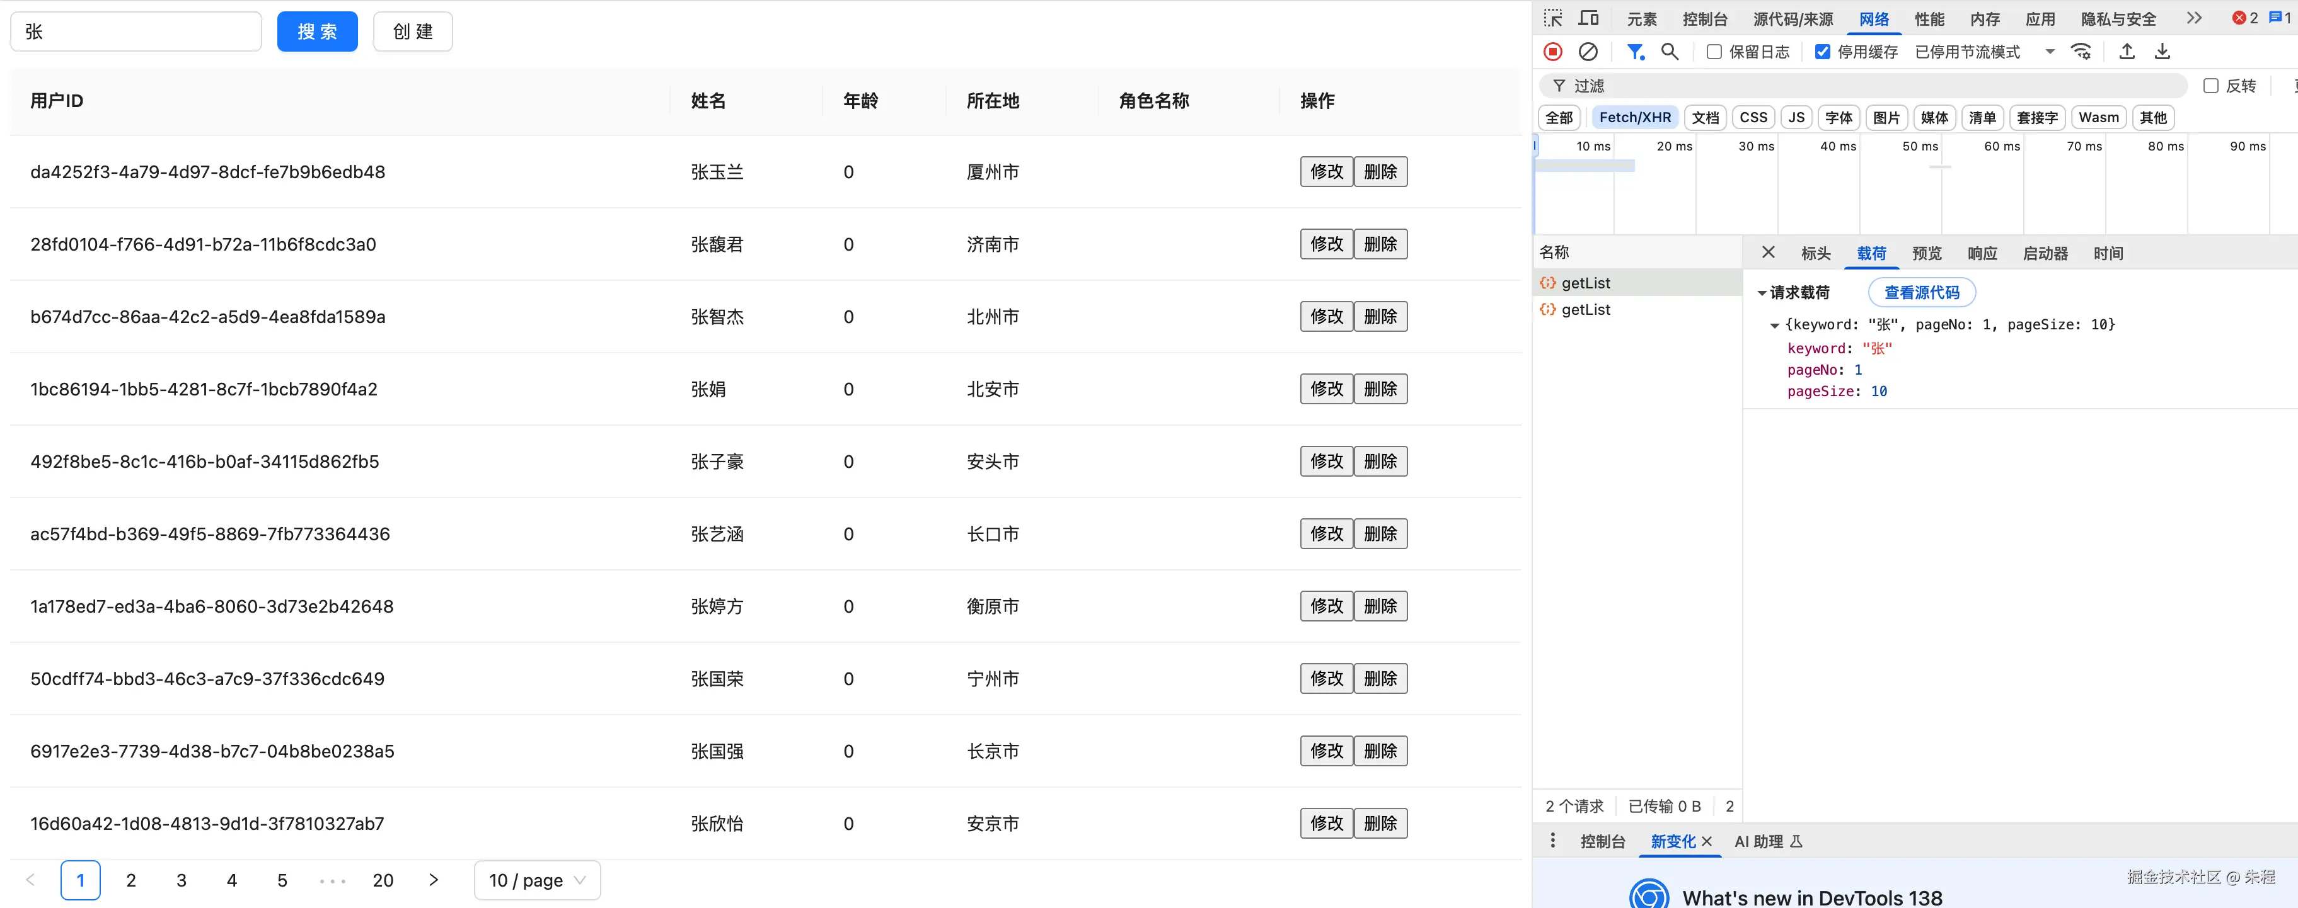
Task: Open network conditions Wi-Fi settings icon
Action: tap(2081, 52)
